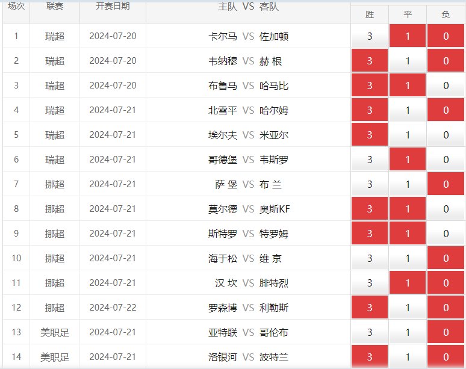466x369 pixels.
Task: Toggle win (3) for 莫尔德 VS 奥斯KF
Action: tap(370, 208)
